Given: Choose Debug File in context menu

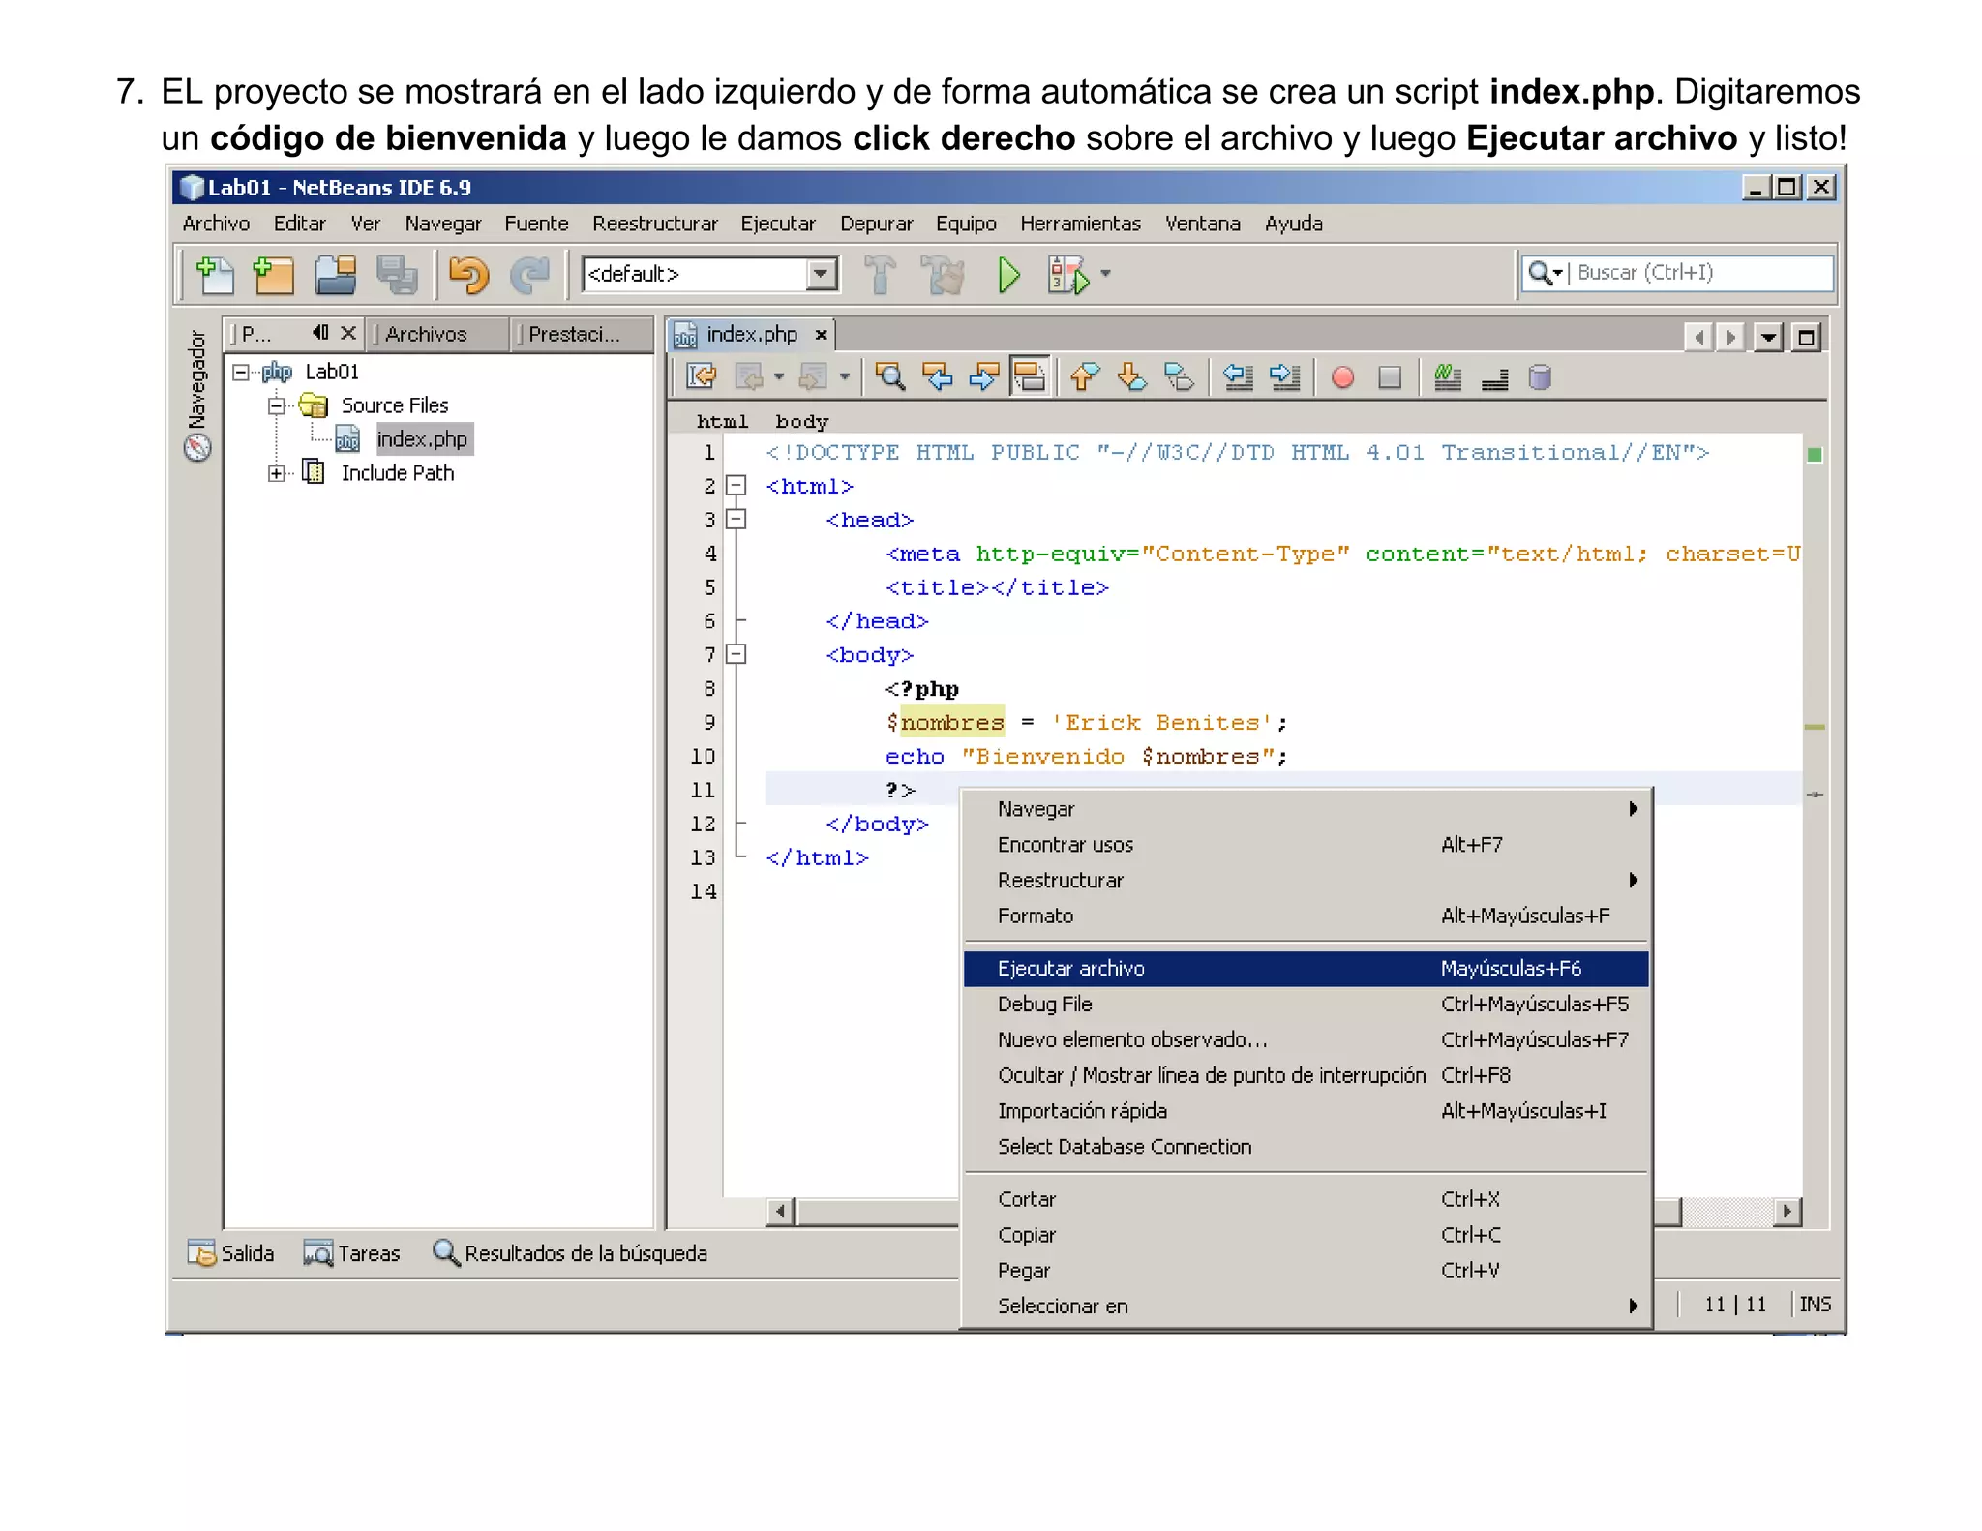Looking at the screenshot, I should pos(1306,1004).
